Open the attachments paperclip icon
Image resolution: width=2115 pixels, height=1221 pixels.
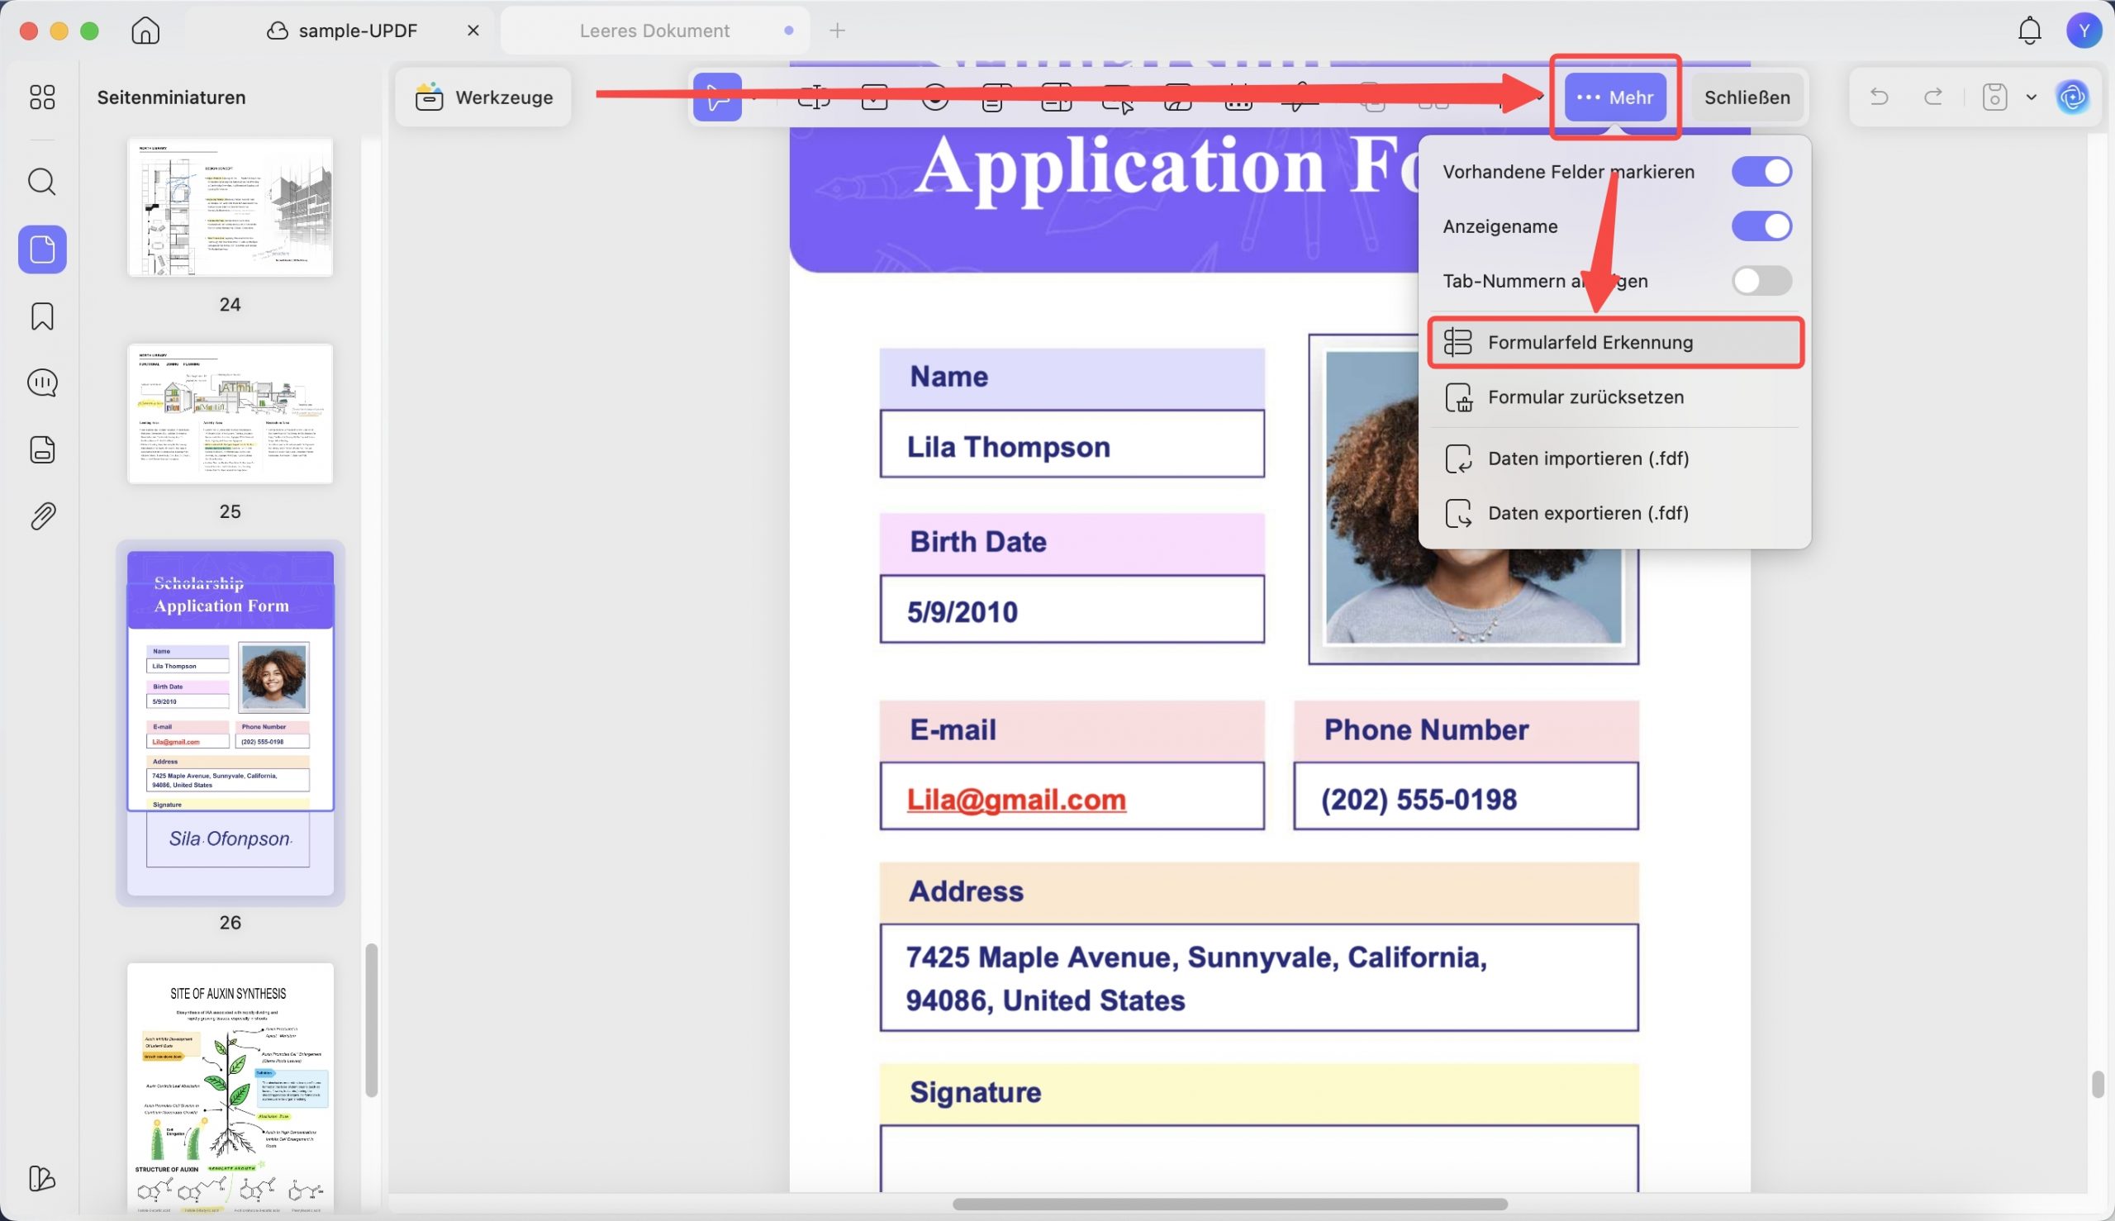click(x=42, y=516)
